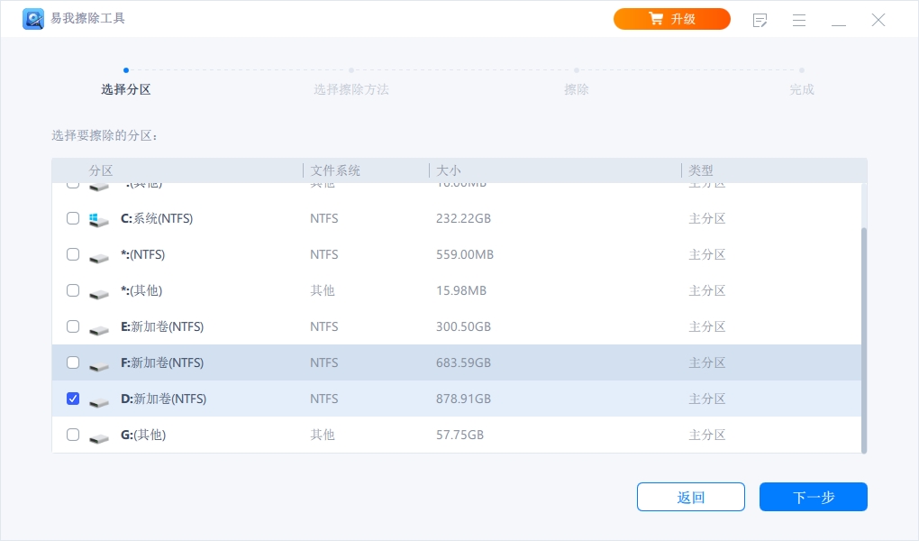Viewport: 919px width, 541px height.
Task: Click the feedback note icon in title bar
Action: pyautogui.click(x=760, y=20)
